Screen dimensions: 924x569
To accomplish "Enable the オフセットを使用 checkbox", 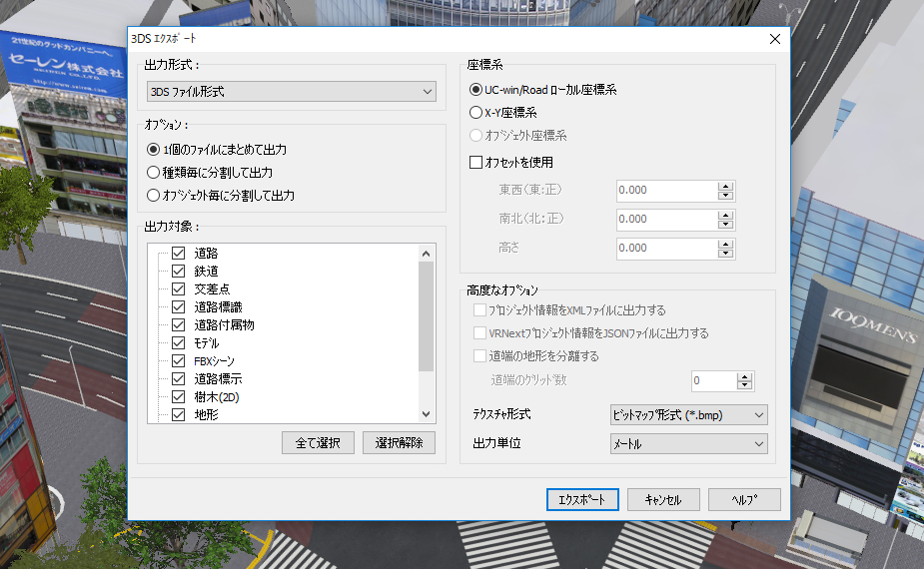I will (475, 162).
